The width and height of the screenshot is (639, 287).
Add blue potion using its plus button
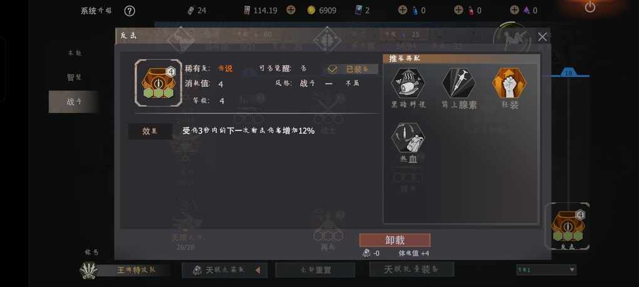click(402, 10)
